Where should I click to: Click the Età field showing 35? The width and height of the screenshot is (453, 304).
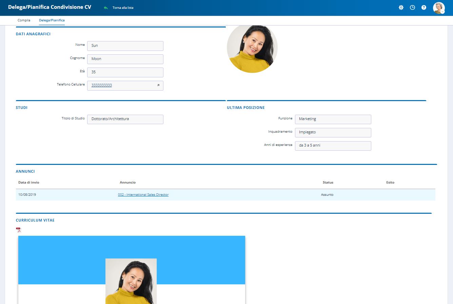click(125, 72)
